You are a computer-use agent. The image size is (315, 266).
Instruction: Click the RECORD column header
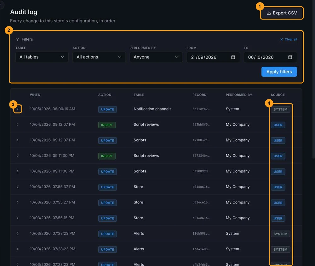[x=199, y=95]
